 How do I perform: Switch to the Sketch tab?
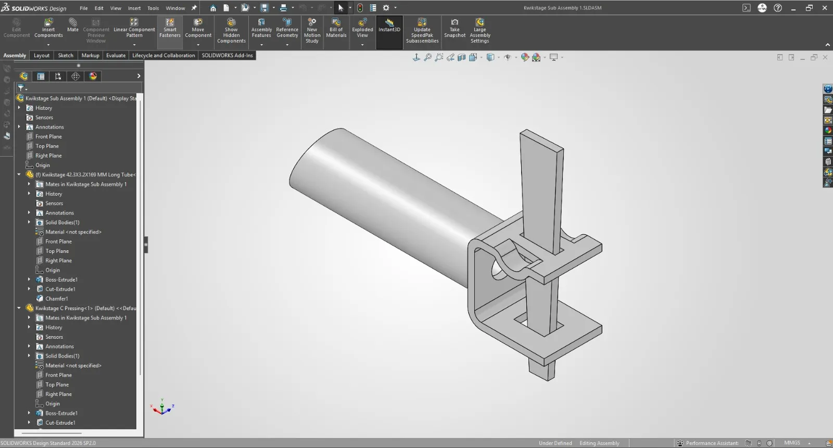[x=66, y=56]
